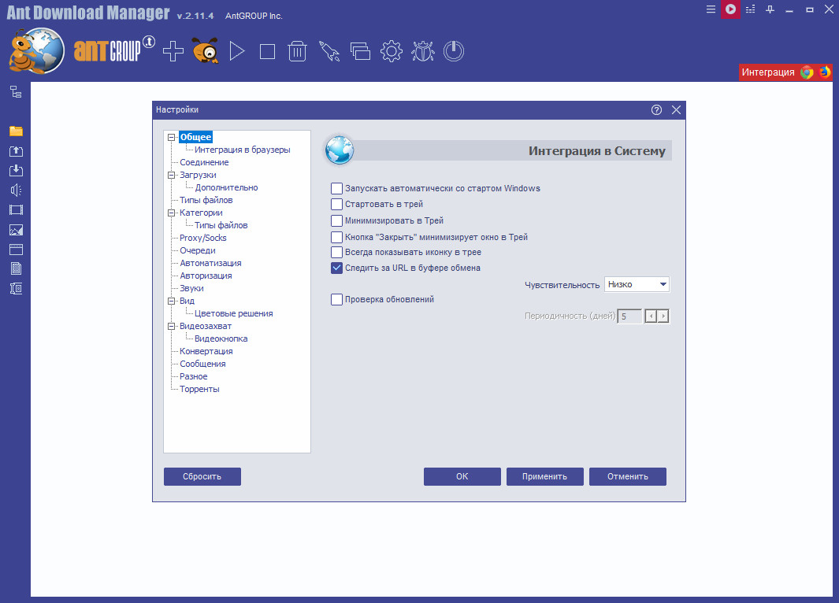Click the bug report icon
Image resolution: width=839 pixels, height=603 pixels.
(x=423, y=51)
